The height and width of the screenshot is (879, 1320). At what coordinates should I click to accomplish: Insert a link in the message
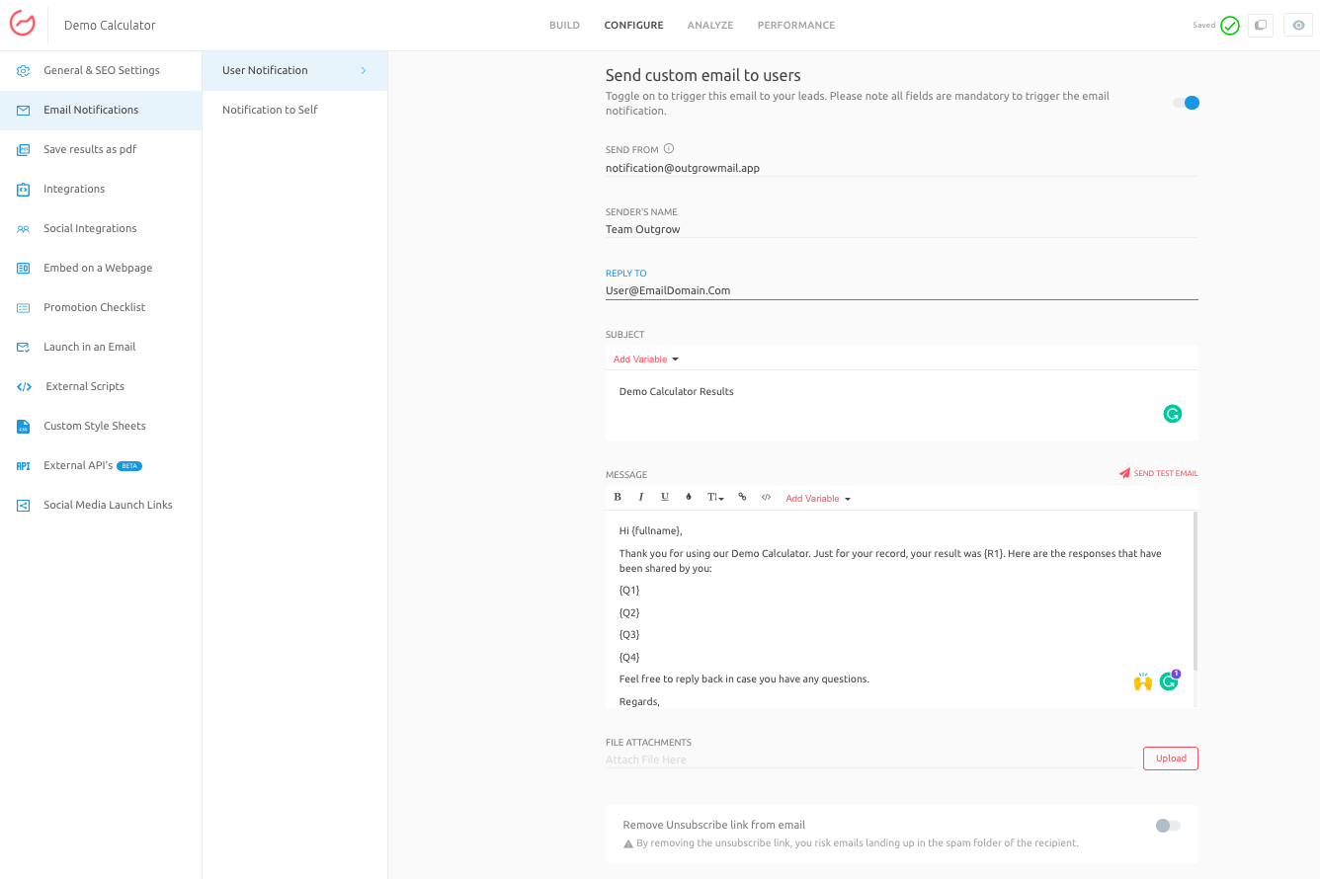[742, 498]
